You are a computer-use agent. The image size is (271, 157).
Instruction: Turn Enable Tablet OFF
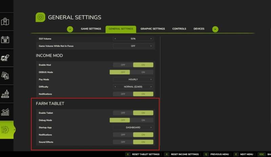tap(123, 113)
